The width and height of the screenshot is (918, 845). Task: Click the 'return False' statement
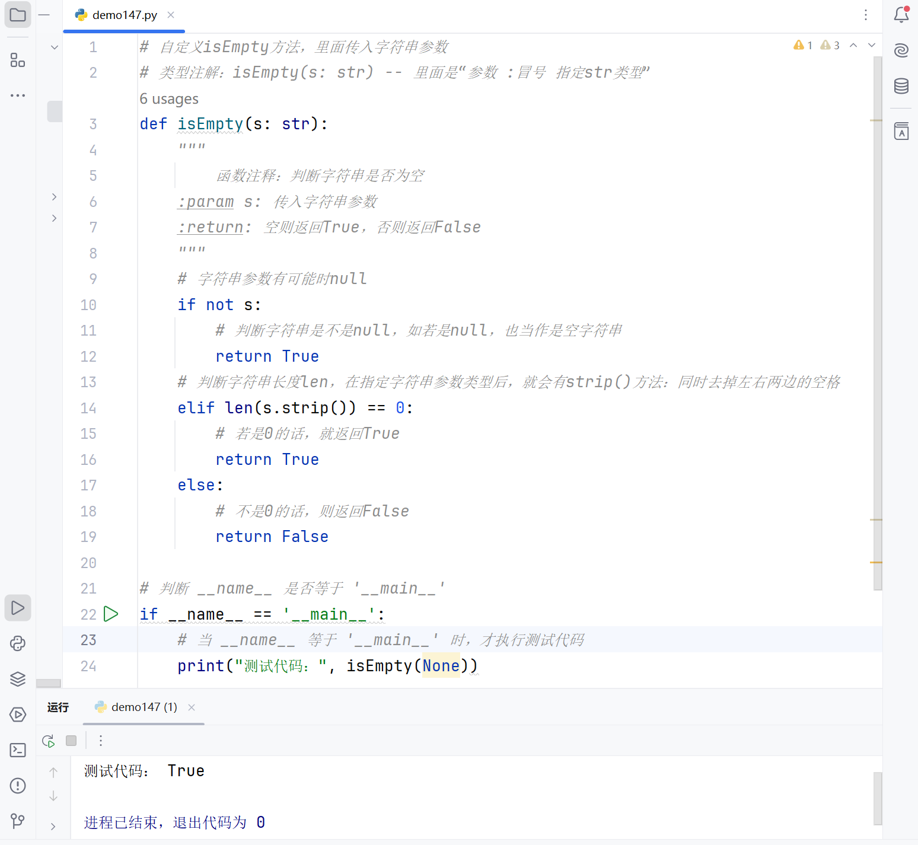pos(272,537)
